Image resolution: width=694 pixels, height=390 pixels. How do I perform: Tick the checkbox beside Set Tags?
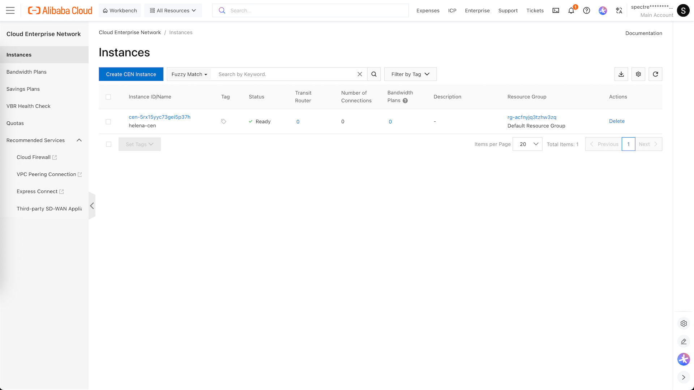108,144
